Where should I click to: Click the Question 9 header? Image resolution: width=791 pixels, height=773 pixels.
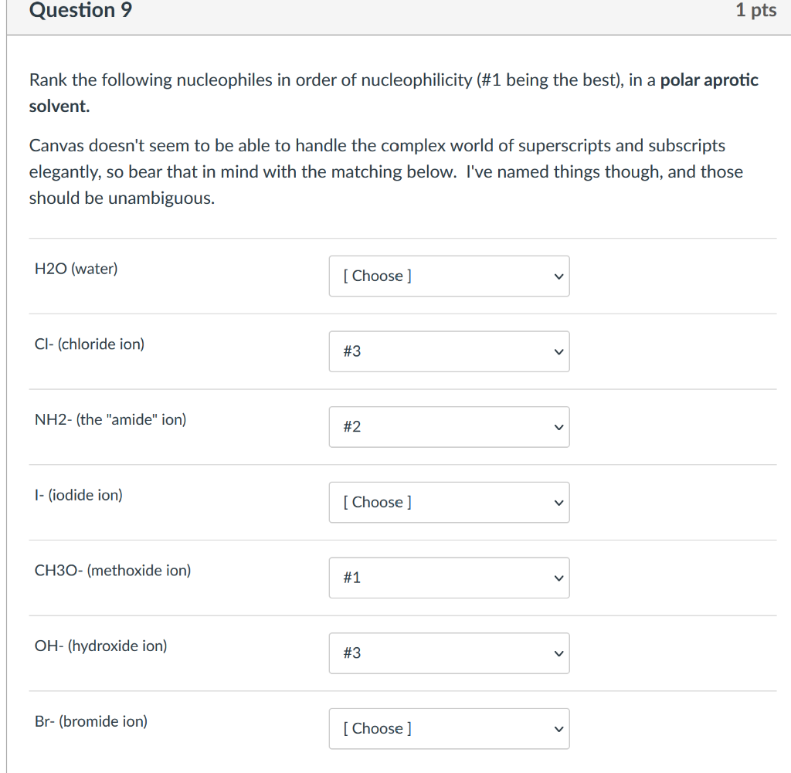coord(80,10)
